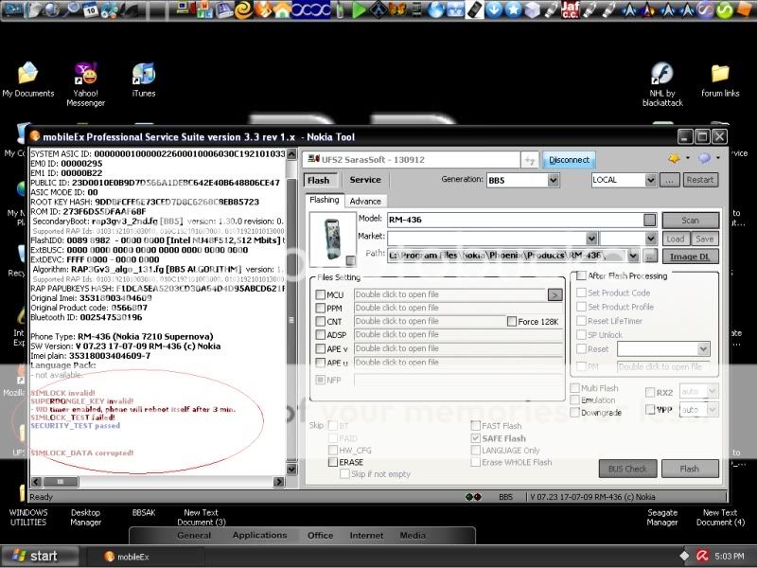This screenshot has height=568, width=757.
Task: Open the iTunes desktop shortcut
Action: pyautogui.click(x=144, y=80)
